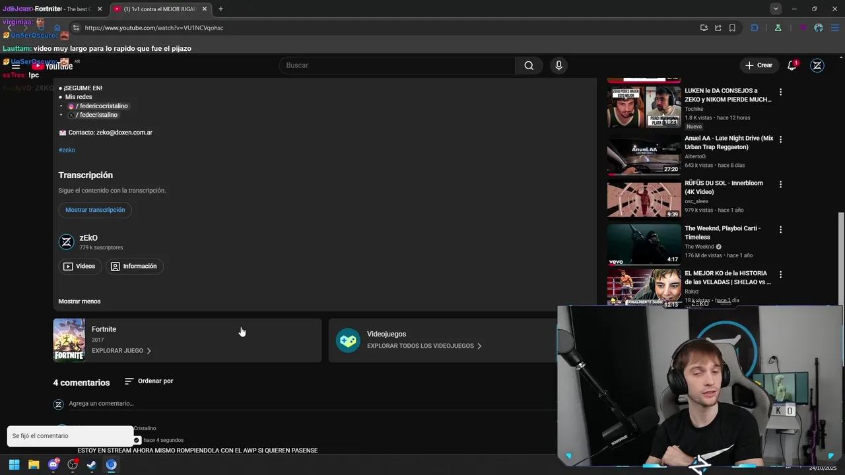The height and width of the screenshot is (475, 845).
Task: Open the channel Videos button
Action: click(x=79, y=267)
